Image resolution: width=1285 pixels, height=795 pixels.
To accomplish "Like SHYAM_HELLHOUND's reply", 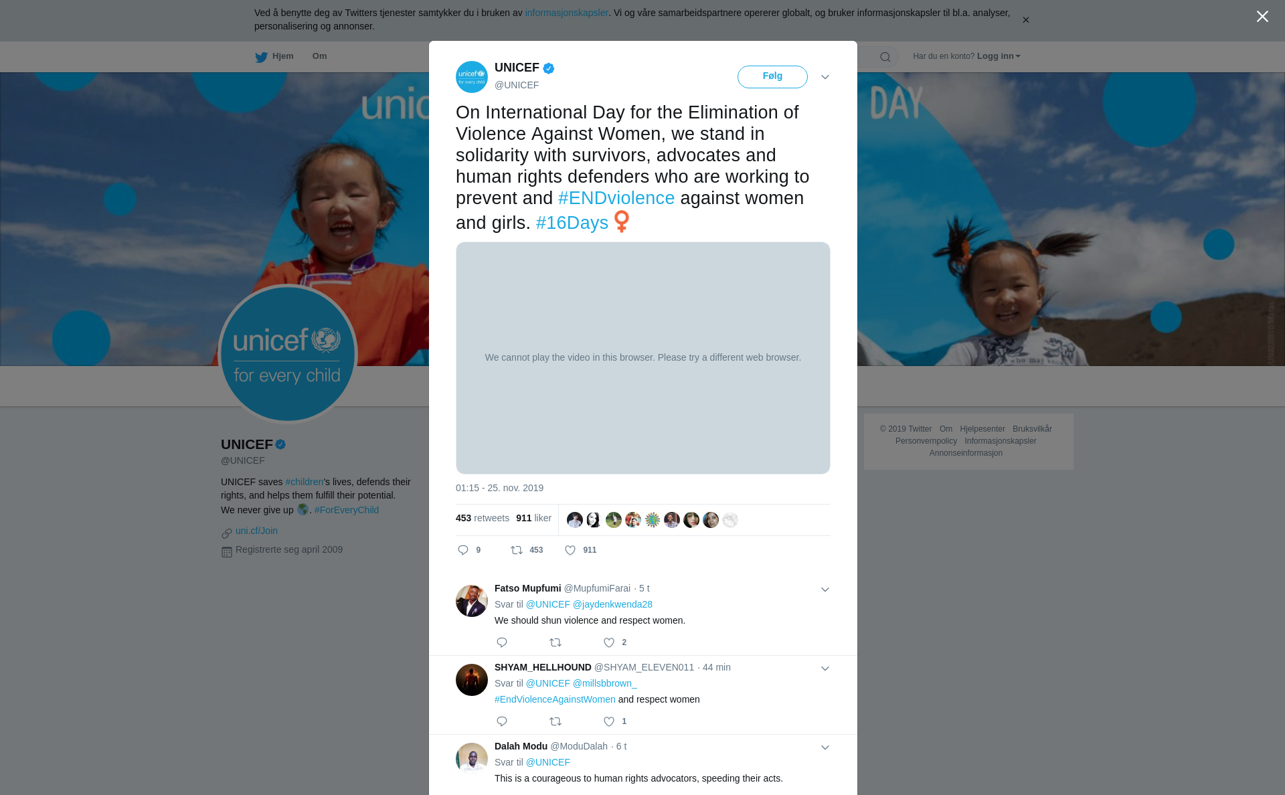I will (x=609, y=721).
